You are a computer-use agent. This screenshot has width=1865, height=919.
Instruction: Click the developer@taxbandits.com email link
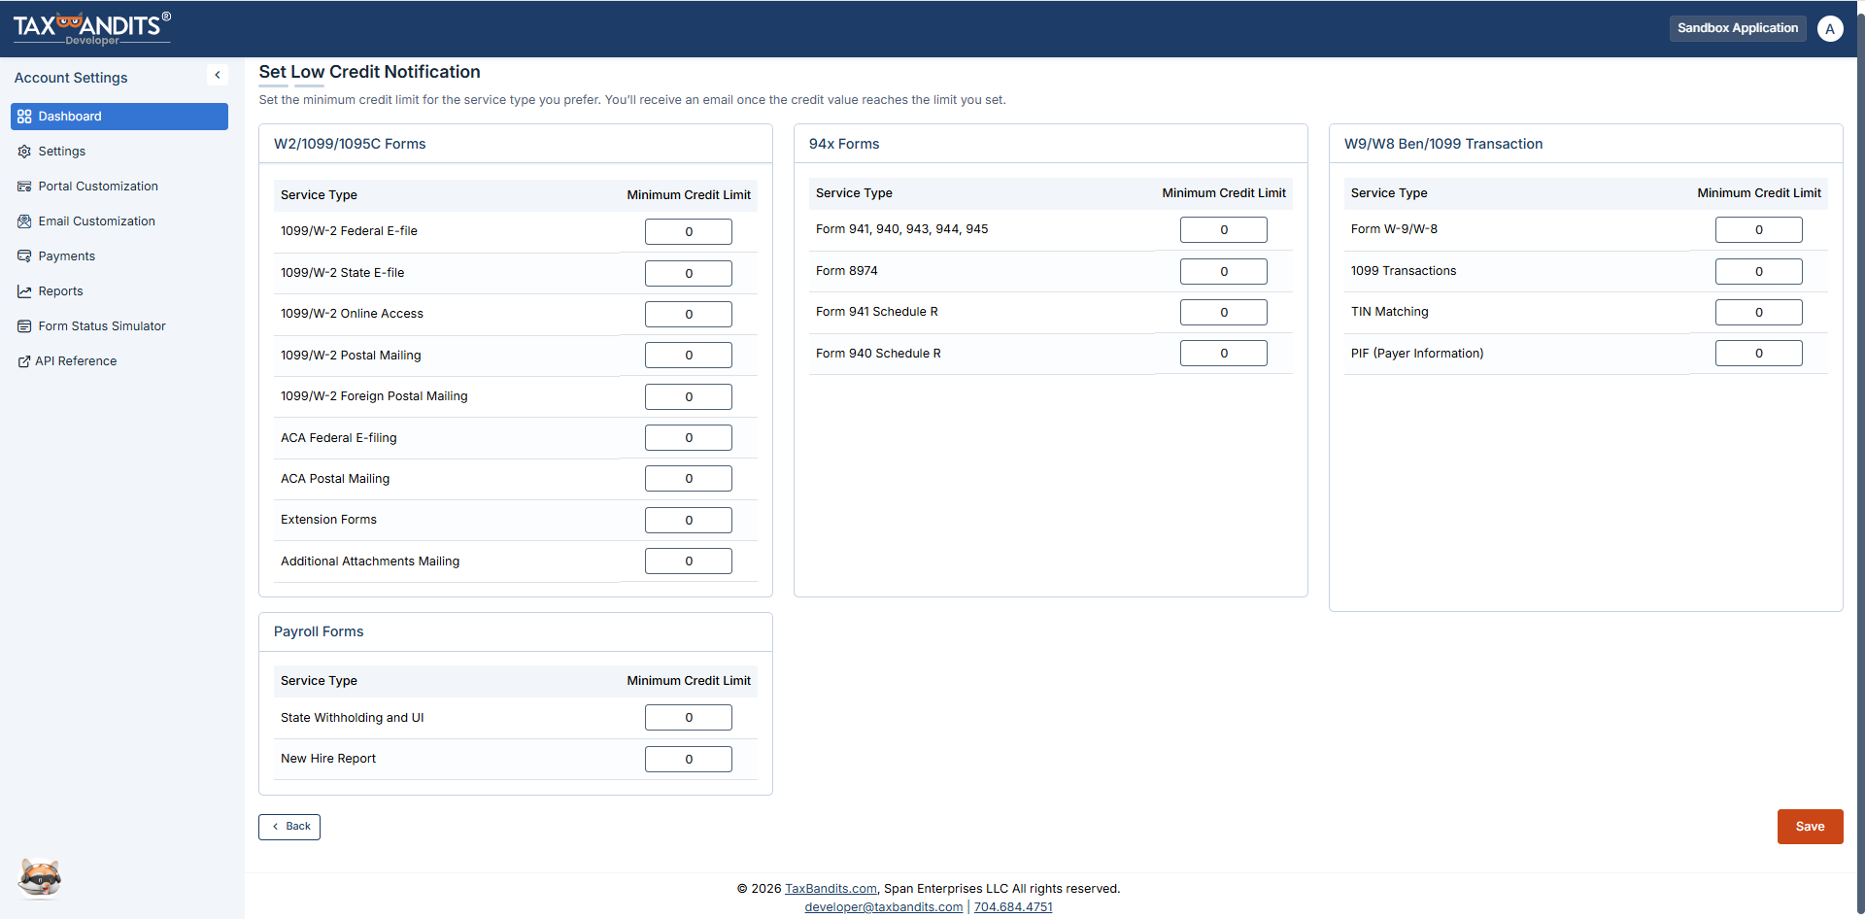tap(884, 907)
